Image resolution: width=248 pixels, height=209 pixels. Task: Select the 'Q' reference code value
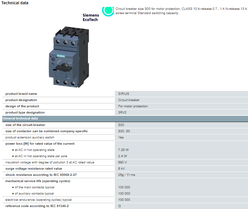[119, 206]
